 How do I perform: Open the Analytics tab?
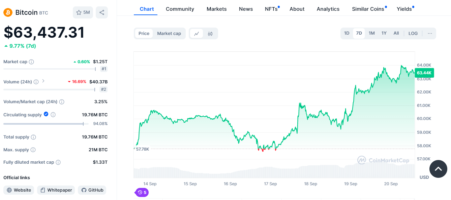click(x=328, y=9)
